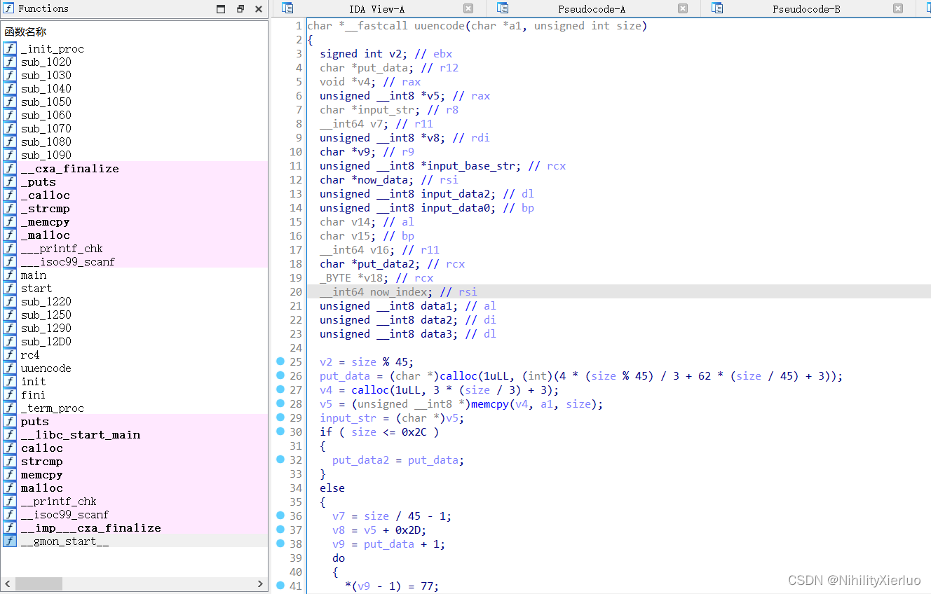Toggle breakpoint dot on line 28
This screenshot has height=594, width=931.
tap(280, 403)
